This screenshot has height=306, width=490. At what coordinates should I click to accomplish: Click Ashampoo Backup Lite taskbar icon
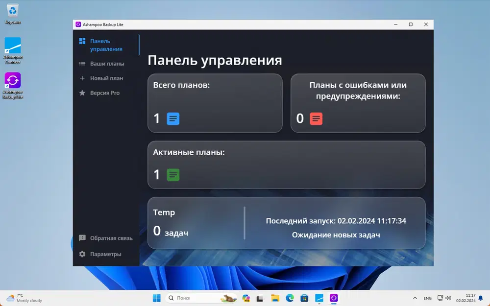(x=334, y=298)
